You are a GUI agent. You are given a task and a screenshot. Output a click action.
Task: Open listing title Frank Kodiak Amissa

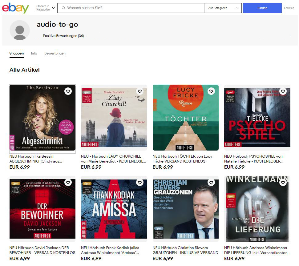click(110, 250)
